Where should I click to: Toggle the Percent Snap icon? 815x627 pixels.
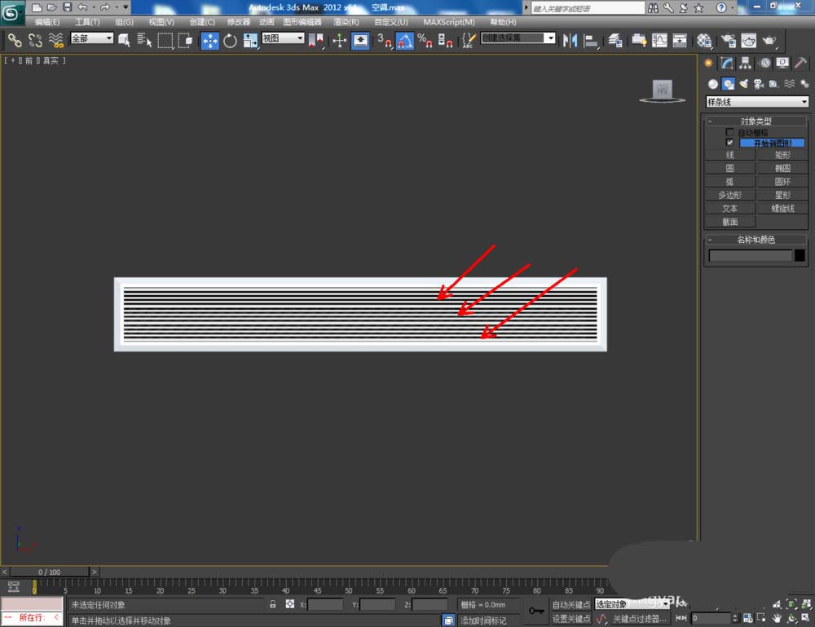pyautogui.click(x=425, y=41)
